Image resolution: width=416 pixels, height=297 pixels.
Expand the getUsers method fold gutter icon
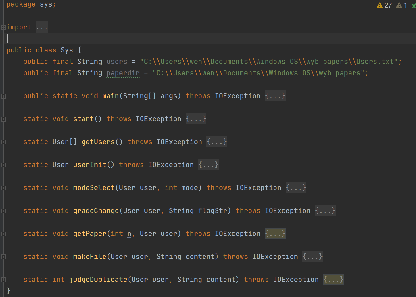pos(3,142)
